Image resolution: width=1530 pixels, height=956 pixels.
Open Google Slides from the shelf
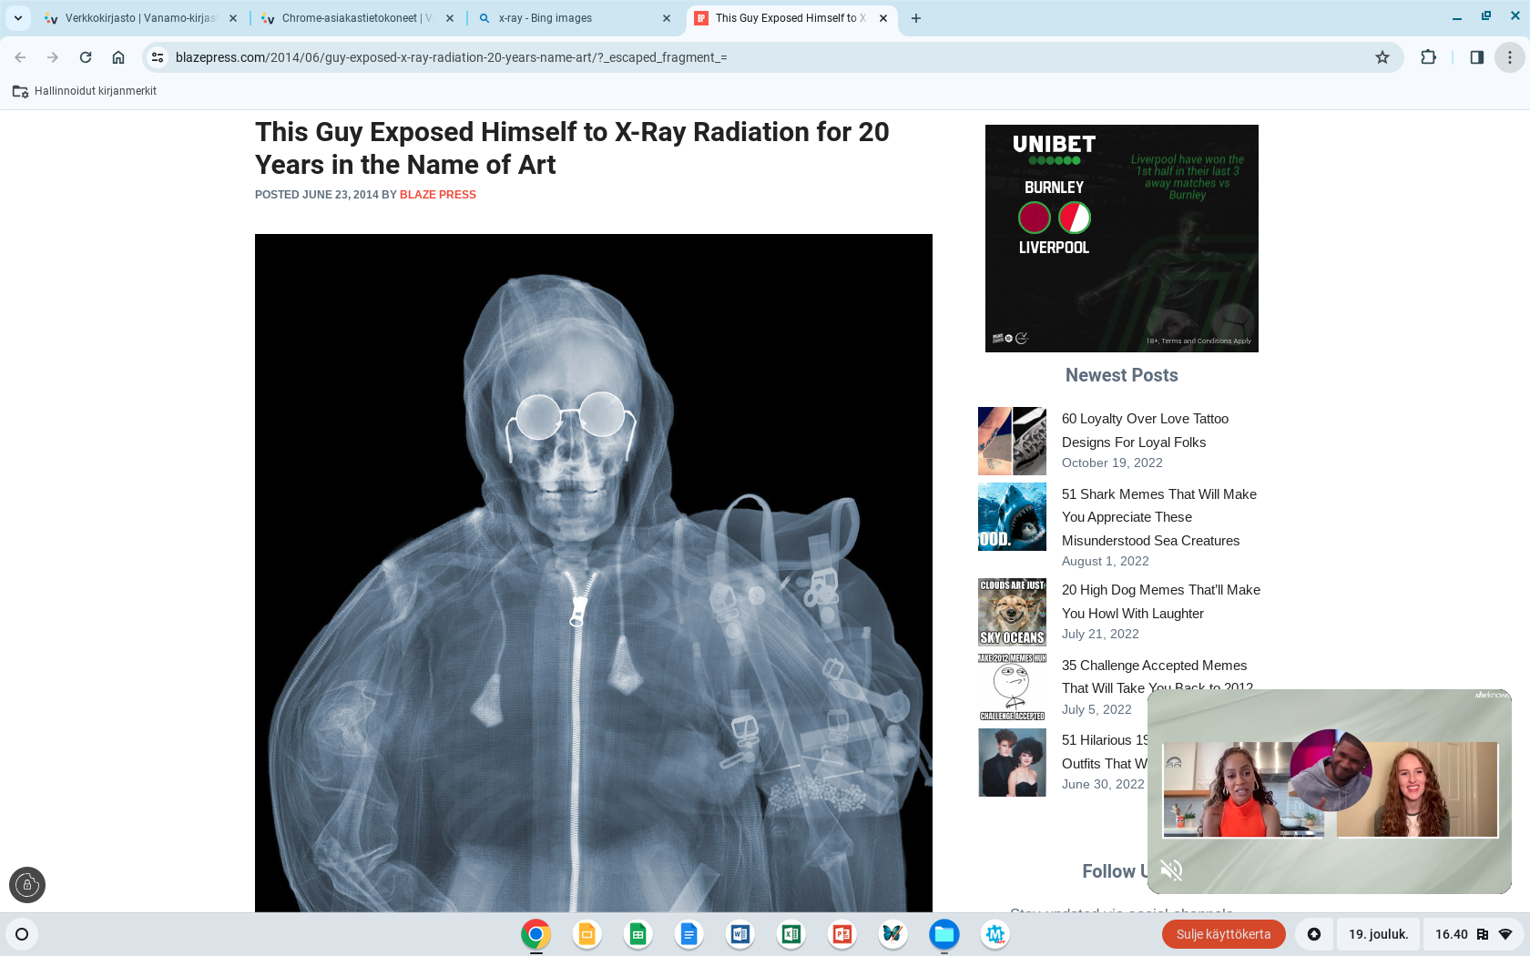[x=586, y=934]
